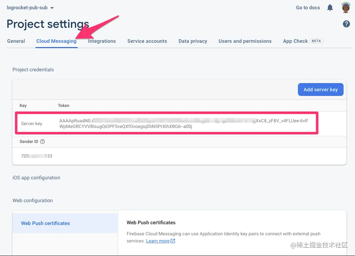This screenshot has height=256, width=355.
Task: Select the Users and permissions tab
Action: tap(245, 41)
